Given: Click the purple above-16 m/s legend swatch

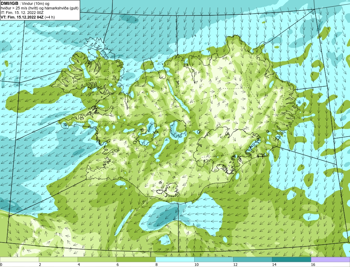Looking at the screenshot, I should pos(330,259).
